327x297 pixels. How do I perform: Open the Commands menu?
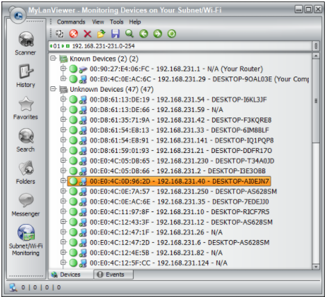tap(71, 22)
